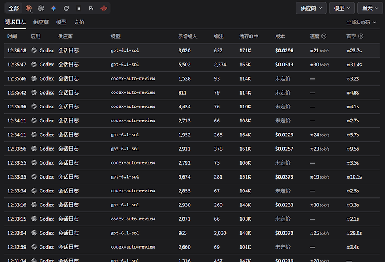The image size is (385, 262).
Task: Filter by the small white square app icon
Action: (x=79, y=8)
